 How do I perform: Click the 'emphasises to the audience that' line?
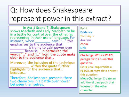click(36, 44)
